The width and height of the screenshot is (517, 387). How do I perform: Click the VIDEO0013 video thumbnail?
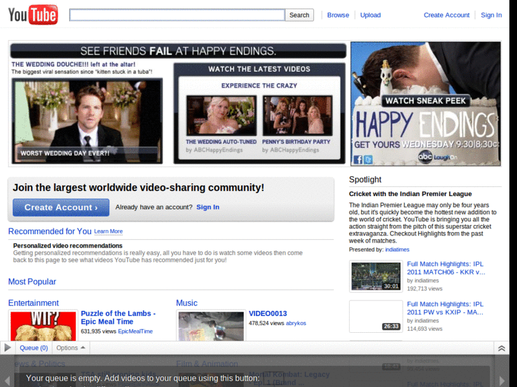coord(211,326)
